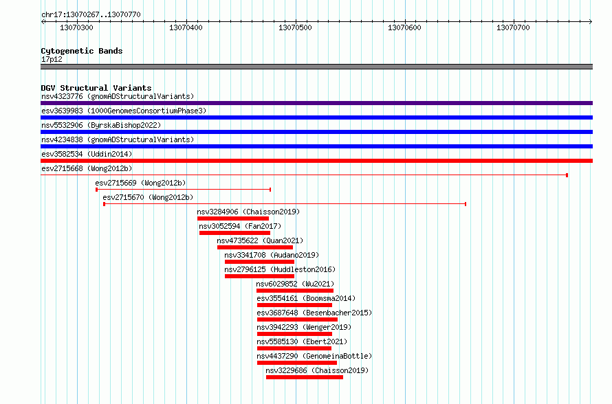Image resolution: width=612 pixels, height=404 pixels.
Task: Select the 17p12 band label
Action: pyautogui.click(x=52, y=59)
